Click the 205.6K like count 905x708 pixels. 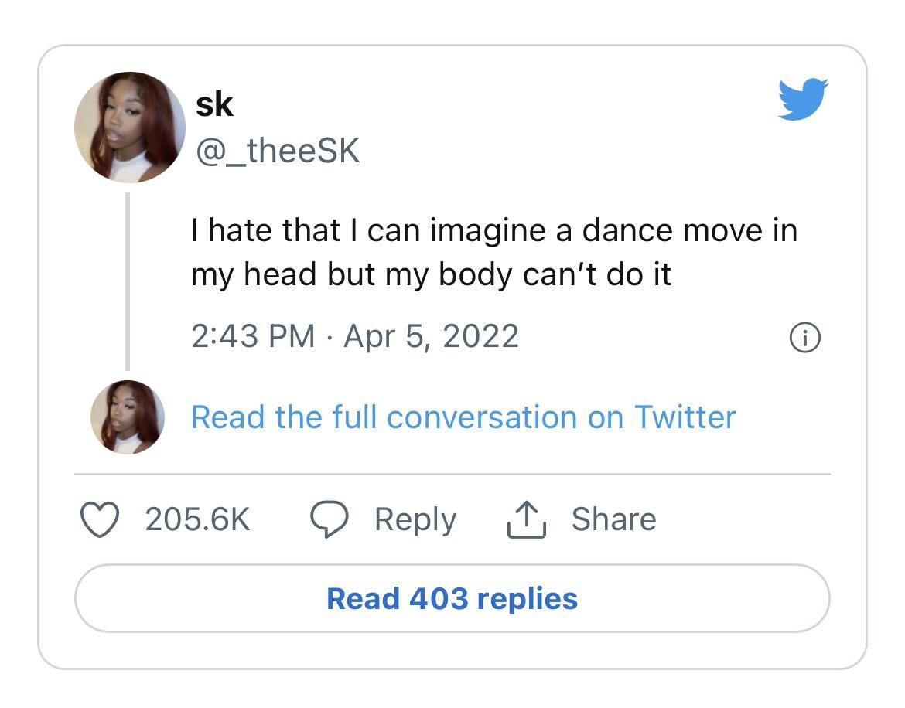click(x=198, y=519)
